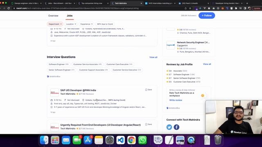Open TextEdit from the Dock
The width and height of the screenshot is (262, 147).
(169, 140)
